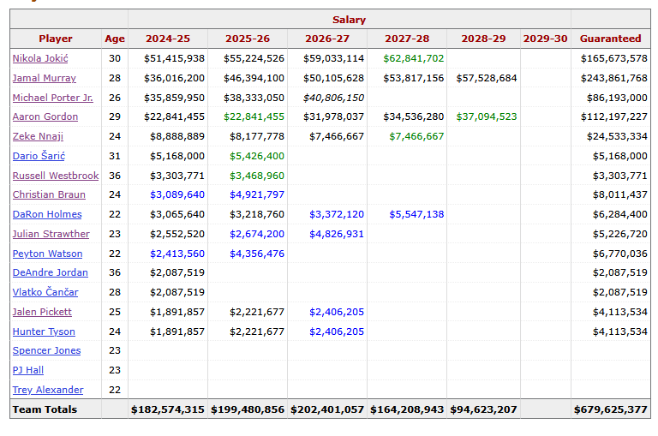Select Dario Šarić's green $5,426,400 value
Screen dimensions: 658x436
(x=257, y=156)
